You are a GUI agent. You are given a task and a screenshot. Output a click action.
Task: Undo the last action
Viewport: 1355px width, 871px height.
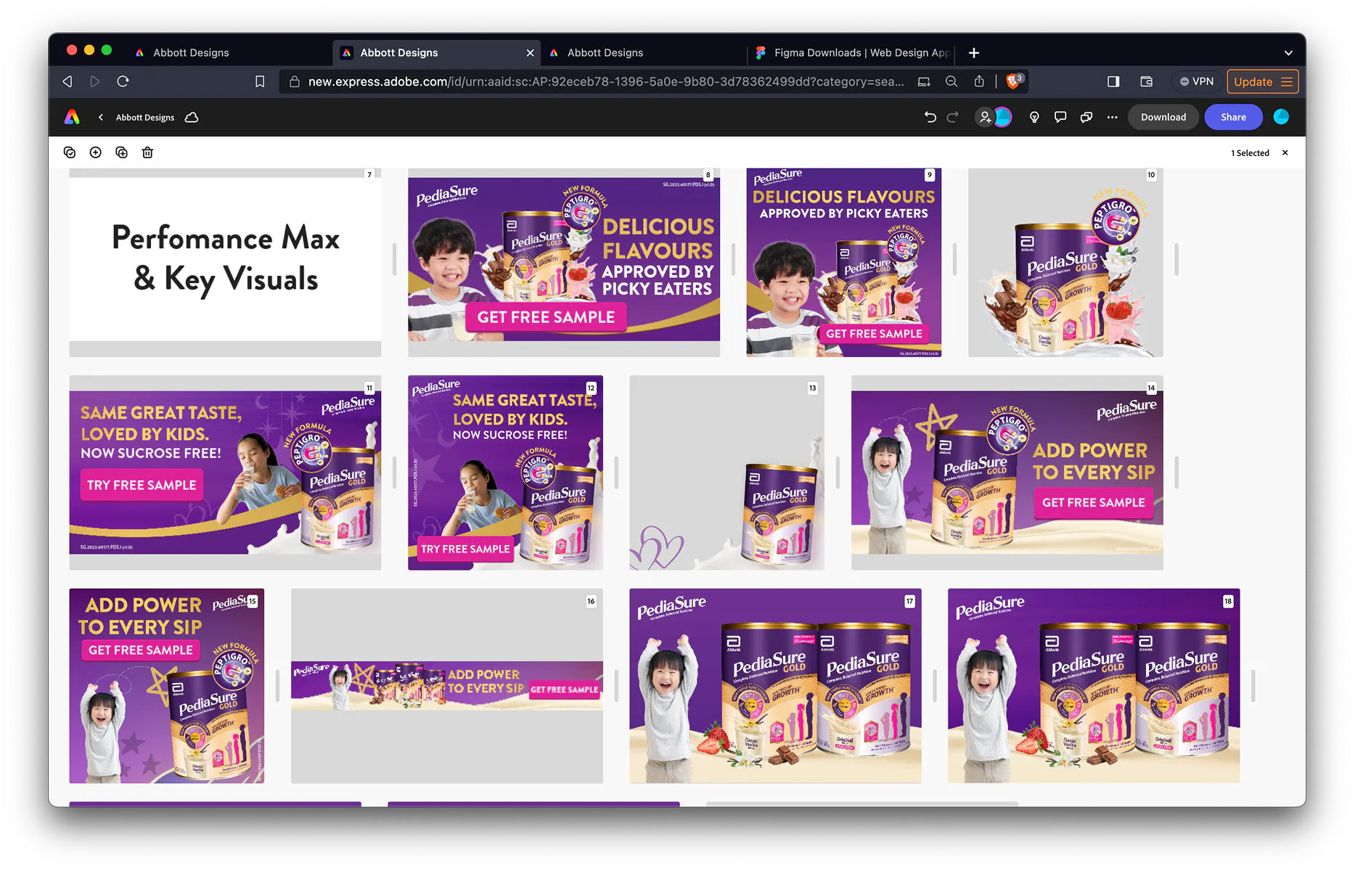coord(930,117)
